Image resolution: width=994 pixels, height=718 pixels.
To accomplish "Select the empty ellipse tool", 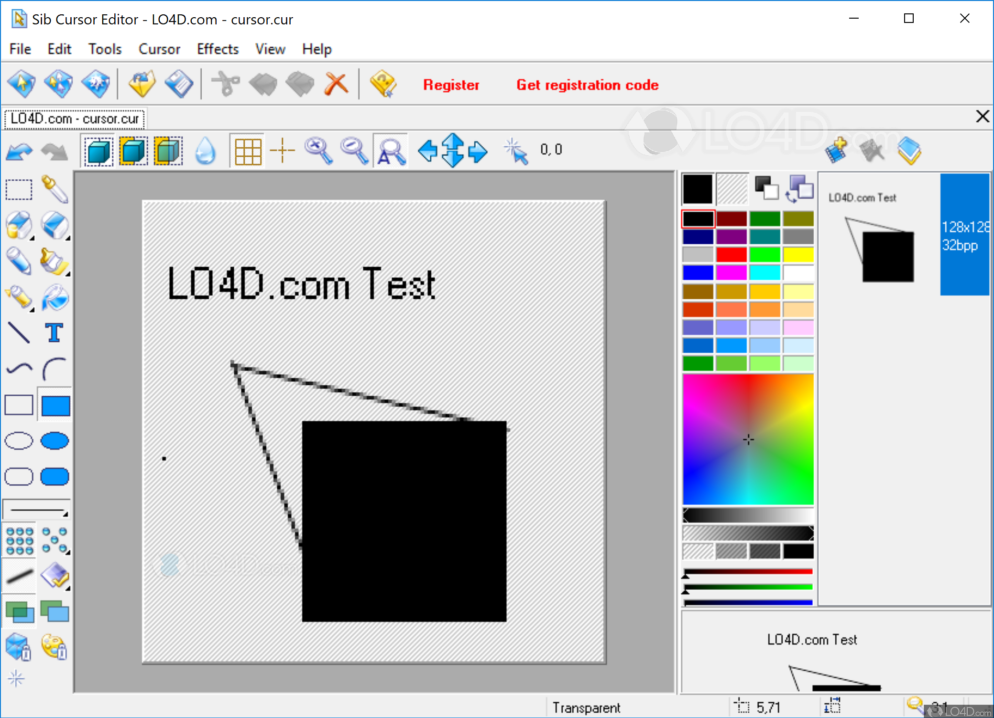I will tap(19, 441).
